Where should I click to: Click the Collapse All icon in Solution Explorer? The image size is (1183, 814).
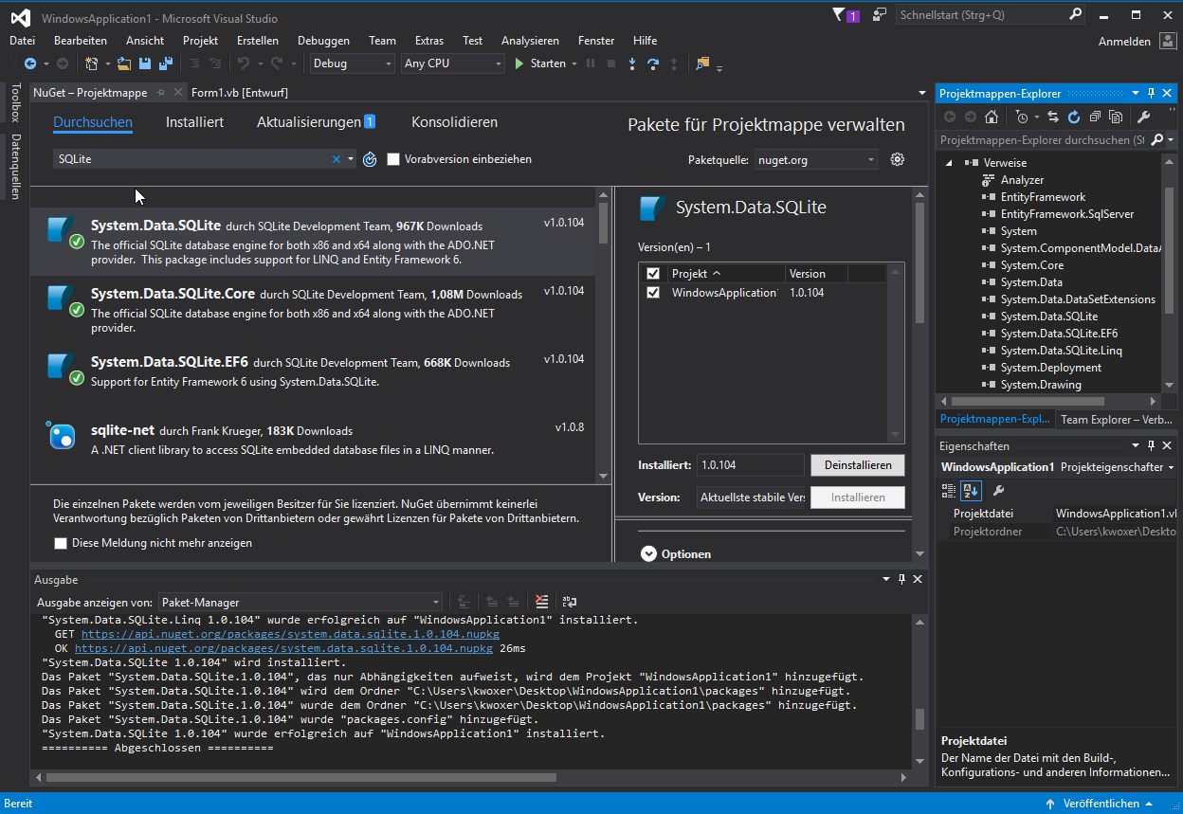(x=1095, y=117)
